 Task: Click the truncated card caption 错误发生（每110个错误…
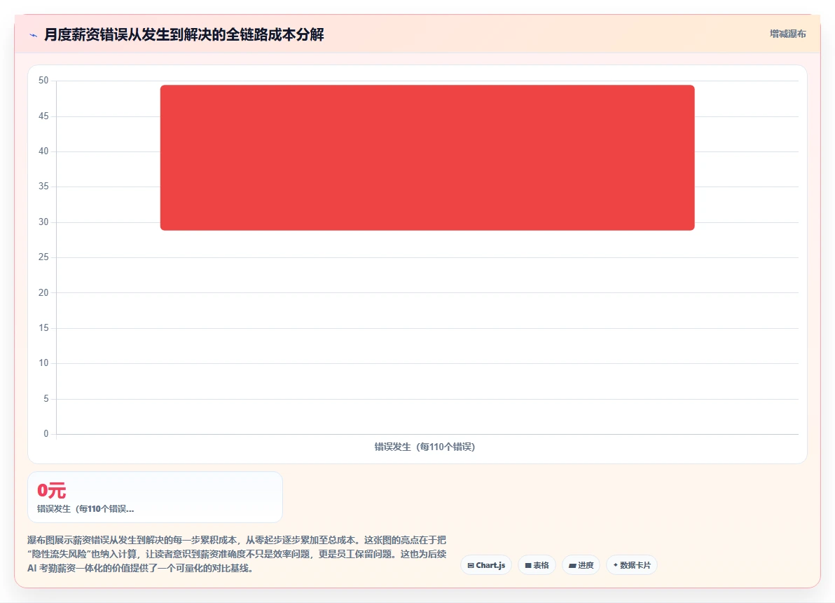(x=85, y=508)
